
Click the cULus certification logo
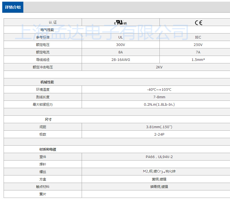pyautogui.click(x=121, y=22)
